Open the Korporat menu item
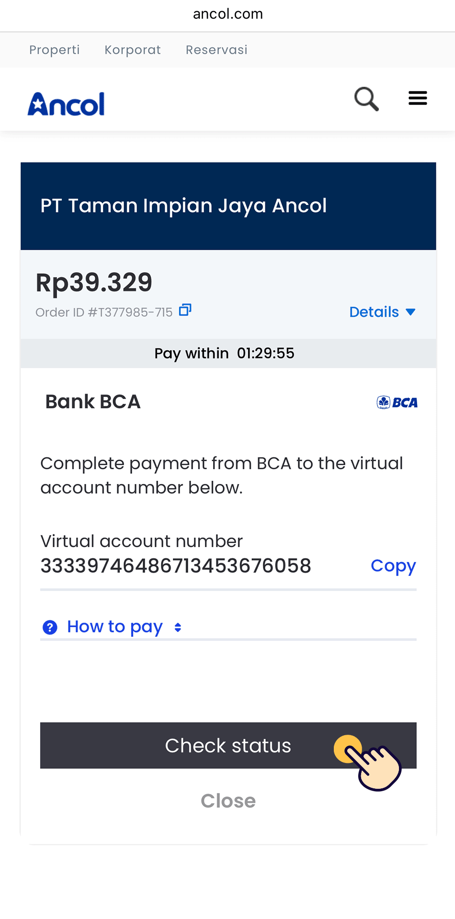The height and width of the screenshot is (919, 455). 133,50
